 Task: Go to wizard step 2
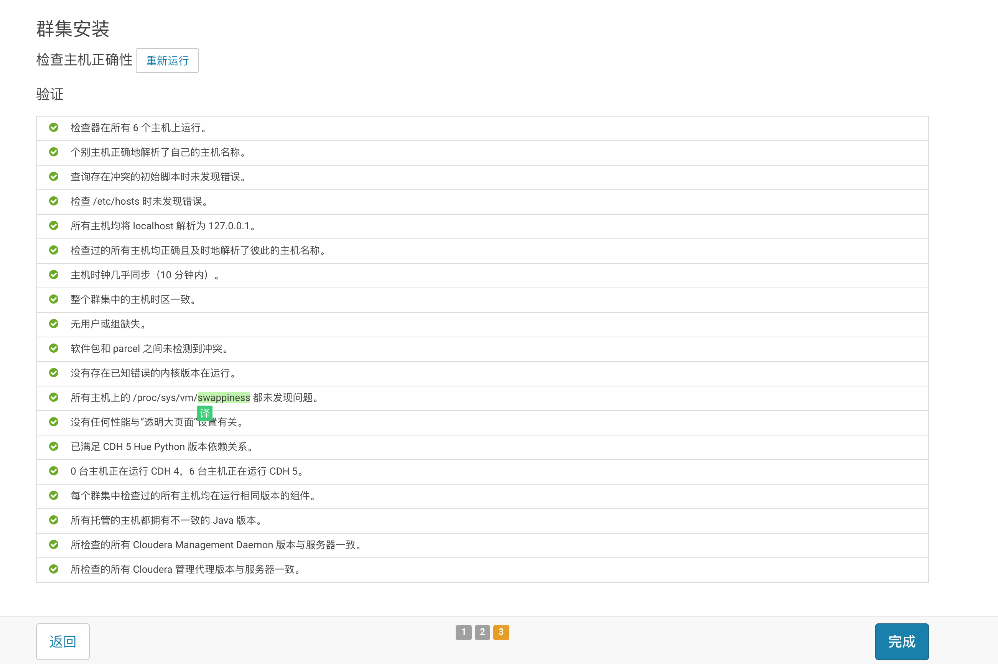[x=482, y=632]
